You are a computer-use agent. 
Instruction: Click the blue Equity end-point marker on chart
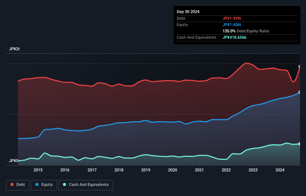(300, 92)
